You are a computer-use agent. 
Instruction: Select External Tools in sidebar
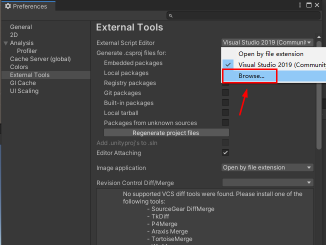point(46,75)
